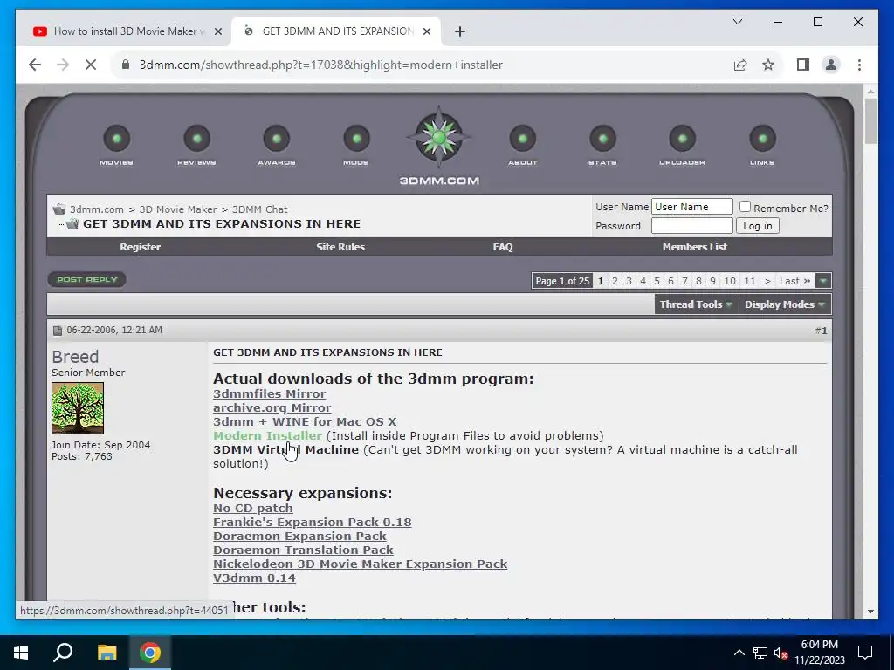Click the post status icon beside date
Screen dimensions: 894x670
(57, 331)
